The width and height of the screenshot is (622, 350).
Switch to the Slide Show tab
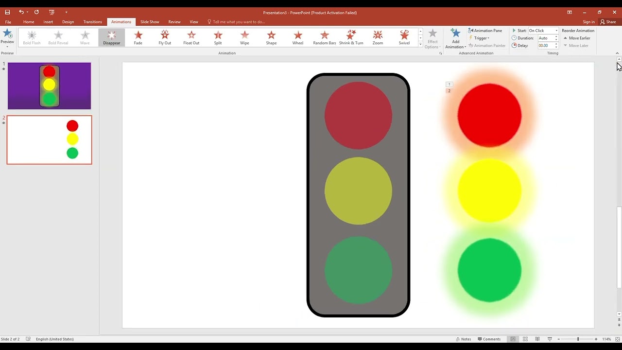(x=150, y=22)
